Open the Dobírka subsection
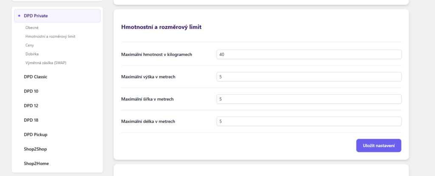 point(32,54)
